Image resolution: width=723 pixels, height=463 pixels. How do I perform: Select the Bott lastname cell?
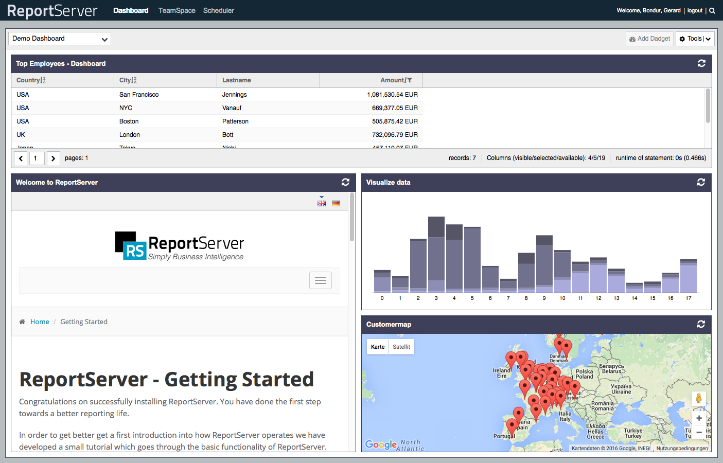268,135
